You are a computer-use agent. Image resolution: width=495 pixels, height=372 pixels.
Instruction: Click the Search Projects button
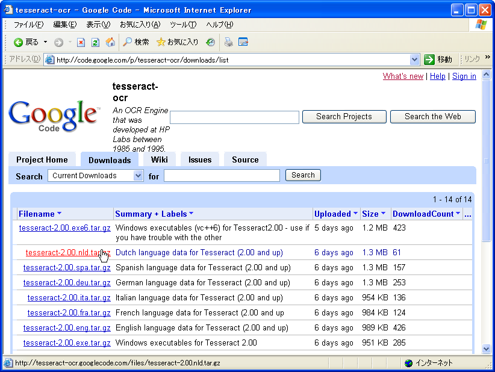(344, 116)
